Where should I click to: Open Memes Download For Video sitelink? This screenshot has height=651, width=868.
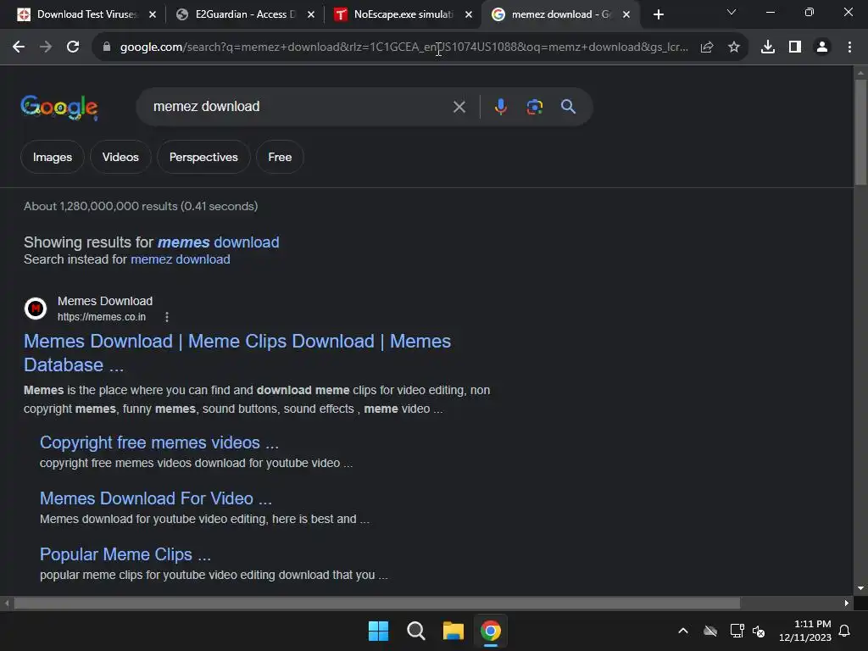click(x=156, y=498)
